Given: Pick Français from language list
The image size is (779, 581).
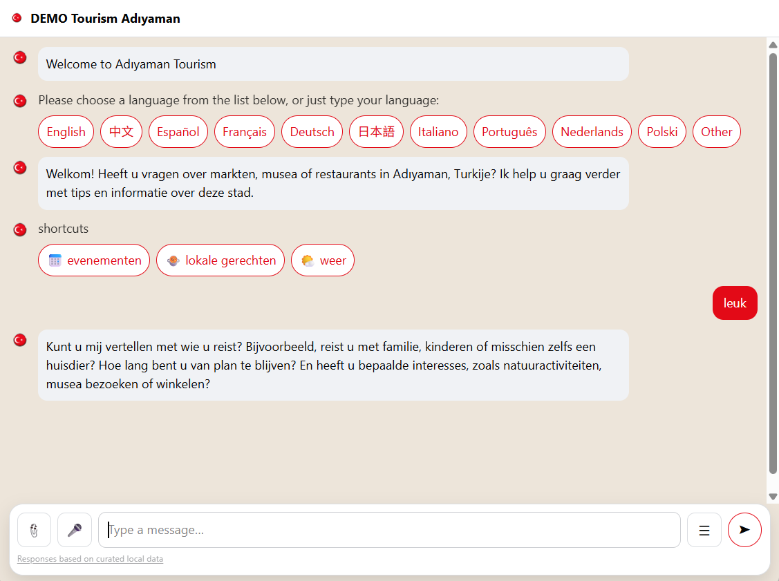Looking at the screenshot, I should coord(245,132).
